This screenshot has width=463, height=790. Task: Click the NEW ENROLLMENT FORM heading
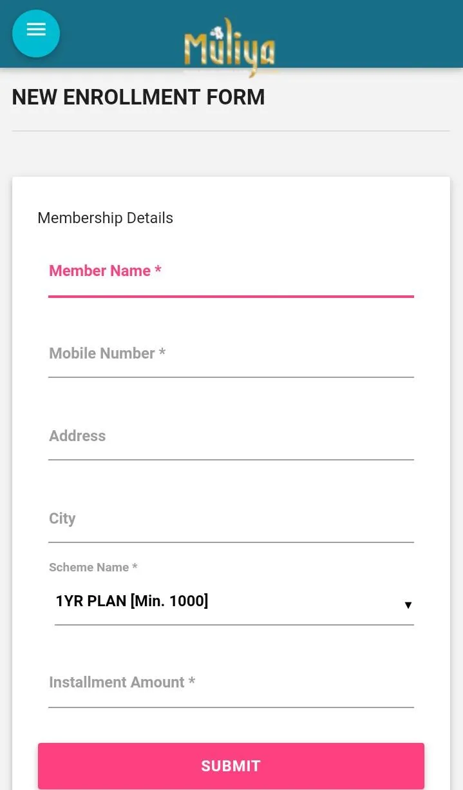click(138, 97)
